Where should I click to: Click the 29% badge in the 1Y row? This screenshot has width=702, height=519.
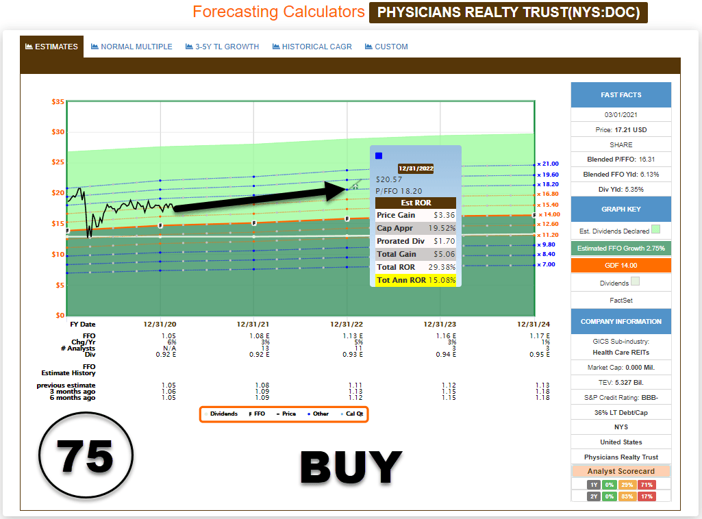[627, 485]
